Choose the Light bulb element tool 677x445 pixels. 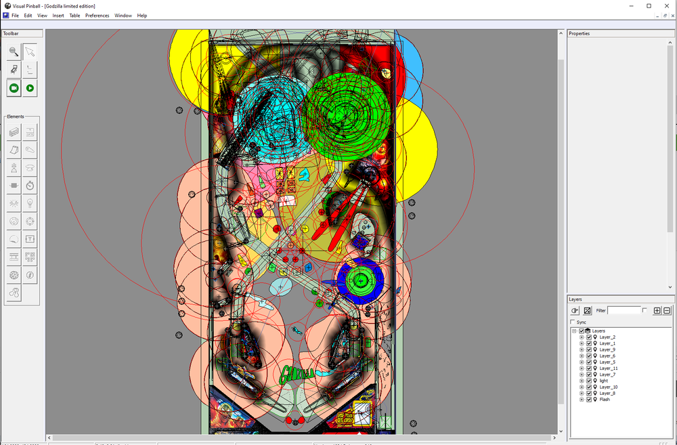coord(30,203)
